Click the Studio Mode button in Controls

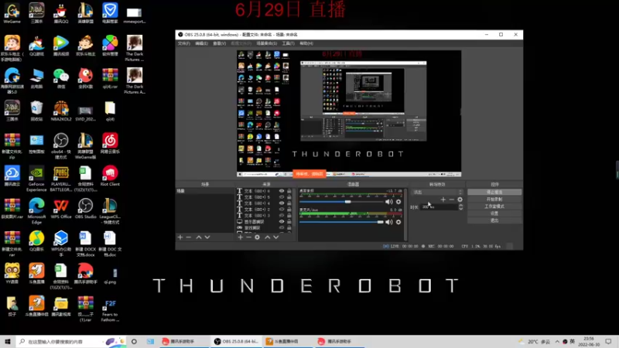point(494,206)
